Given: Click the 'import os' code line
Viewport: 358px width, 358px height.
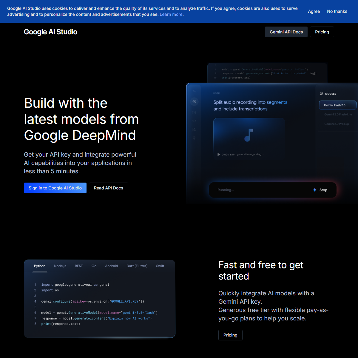Looking at the screenshot, I should [50, 290].
